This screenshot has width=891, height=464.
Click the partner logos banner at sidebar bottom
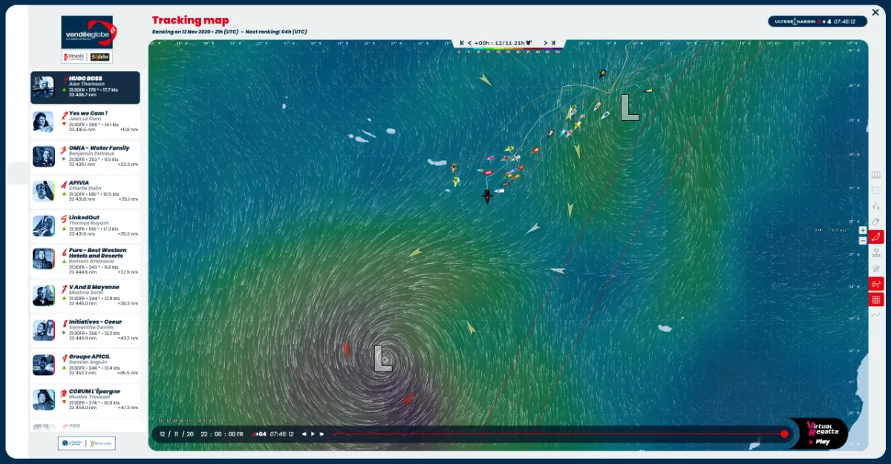pos(87,443)
